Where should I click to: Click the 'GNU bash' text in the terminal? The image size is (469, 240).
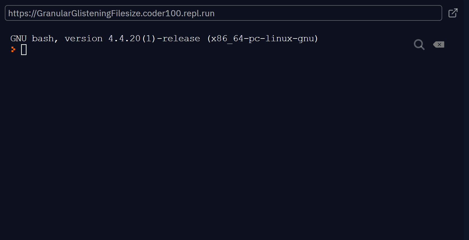pyautogui.click(x=32, y=38)
